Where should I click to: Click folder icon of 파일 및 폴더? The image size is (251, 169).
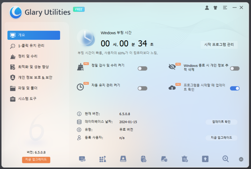pyautogui.click(x=13, y=88)
